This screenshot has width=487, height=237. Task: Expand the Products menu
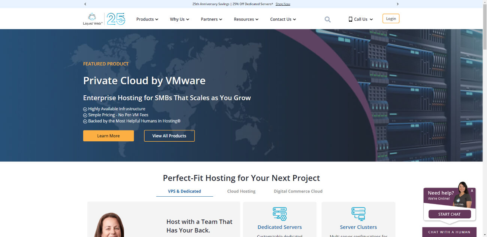pyautogui.click(x=147, y=19)
